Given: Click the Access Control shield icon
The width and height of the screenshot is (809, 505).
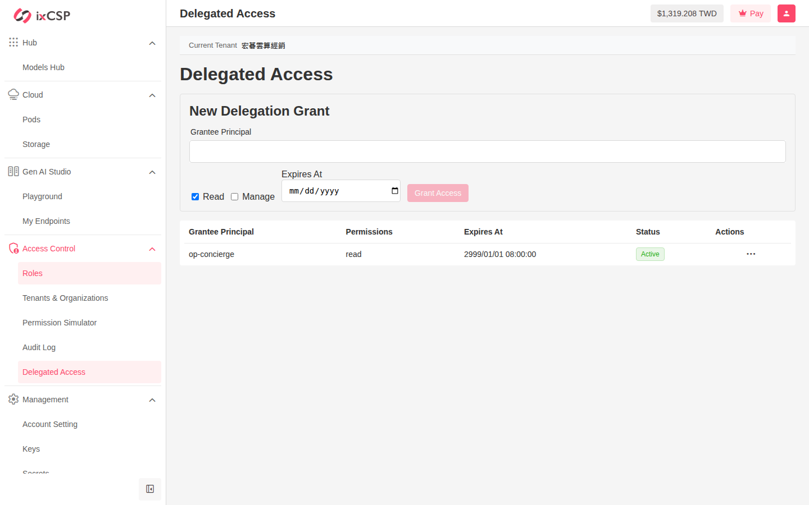Looking at the screenshot, I should pyautogui.click(x=13, y=249).
